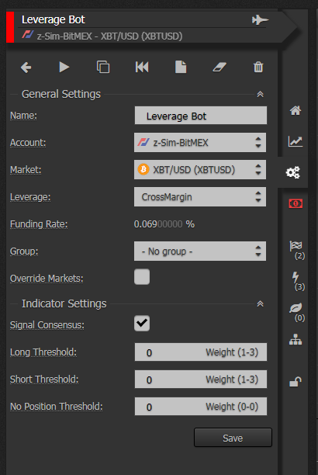
Task: Click the Save button
Action: pos(233,438)
